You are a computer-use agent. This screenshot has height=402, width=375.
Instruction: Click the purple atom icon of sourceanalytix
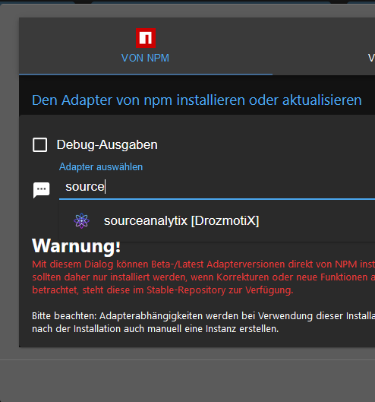81,220
